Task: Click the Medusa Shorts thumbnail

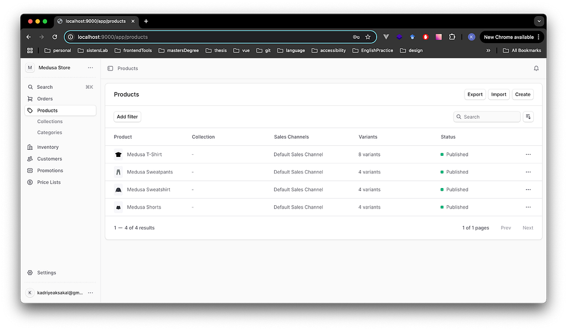Action: (x=118, y=207)
